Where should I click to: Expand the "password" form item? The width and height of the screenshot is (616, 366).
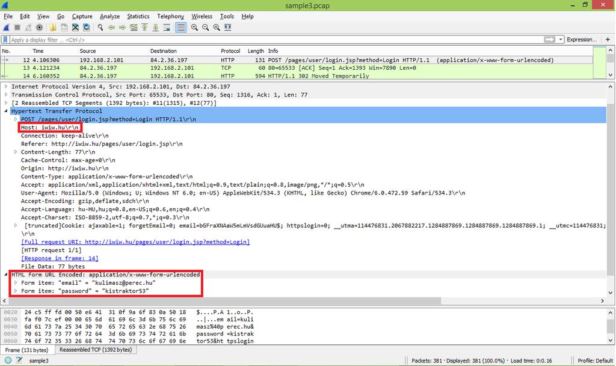(x=16, y=291)
